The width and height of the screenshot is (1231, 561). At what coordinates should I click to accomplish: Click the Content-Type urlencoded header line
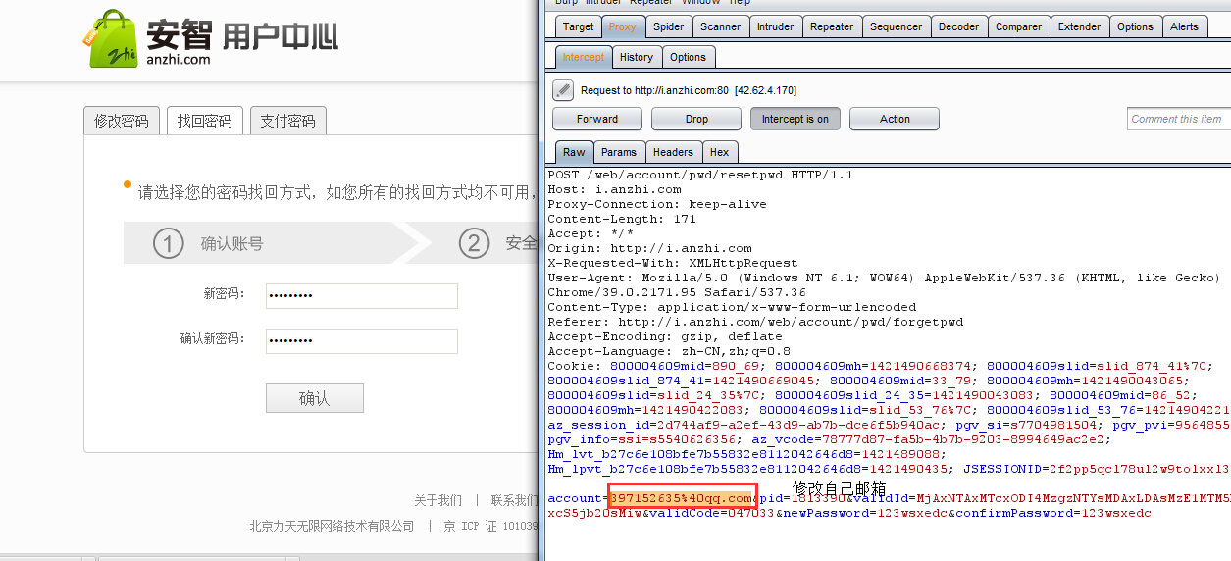tap(732, 307)
